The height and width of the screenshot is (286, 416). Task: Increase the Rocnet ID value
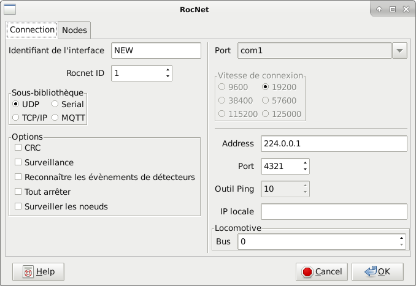pyautogui.click(x=168, y=70)
